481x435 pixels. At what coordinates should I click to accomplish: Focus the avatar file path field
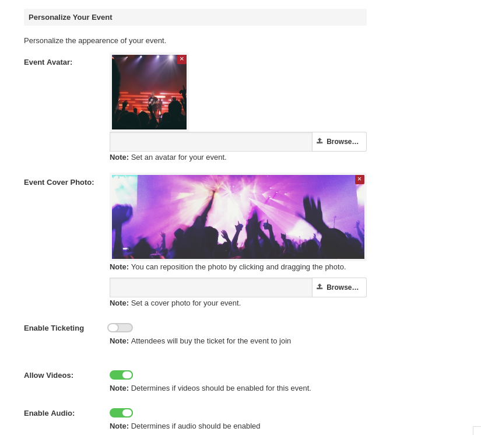point(211,142)
